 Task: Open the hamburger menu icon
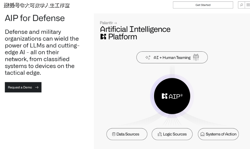tap(248, 5)
